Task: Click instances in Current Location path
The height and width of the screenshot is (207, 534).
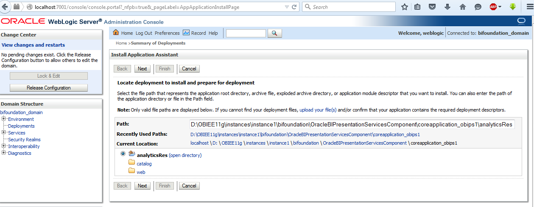Action: coord(255,143)
